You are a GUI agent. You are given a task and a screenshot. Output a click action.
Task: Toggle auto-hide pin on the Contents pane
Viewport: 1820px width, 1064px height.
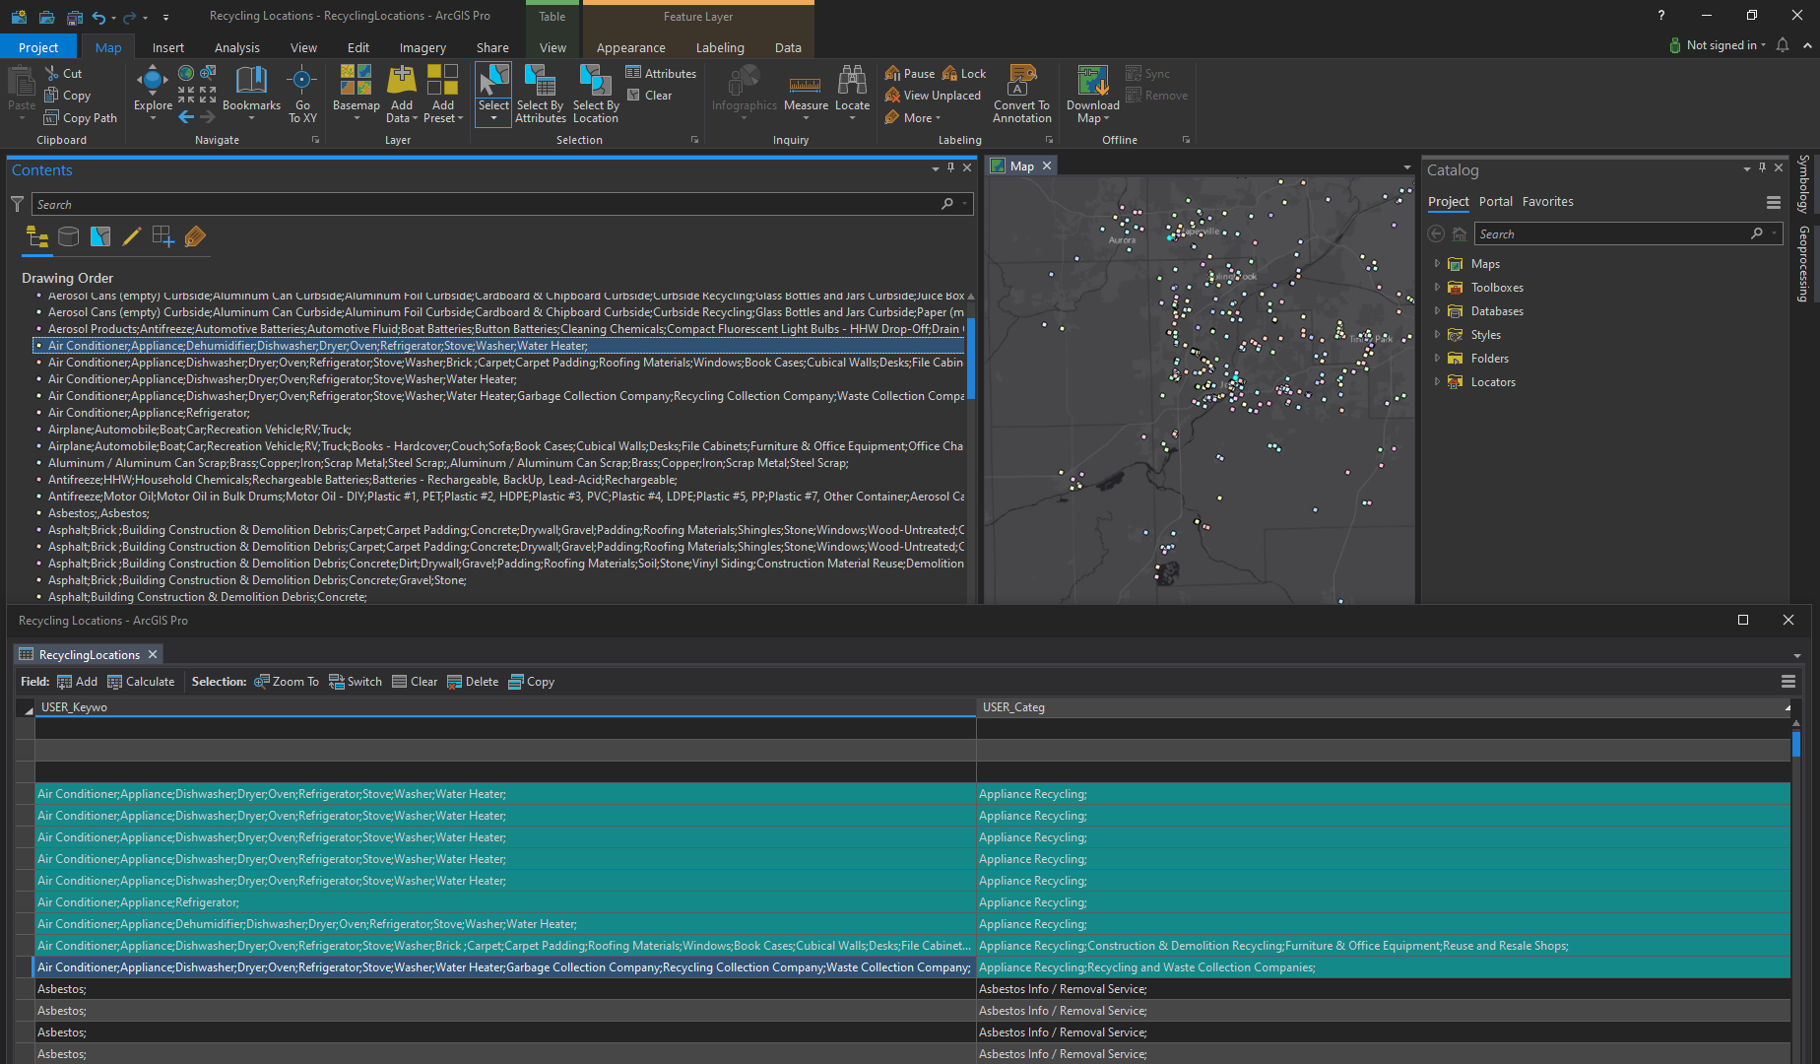[950, 168]
